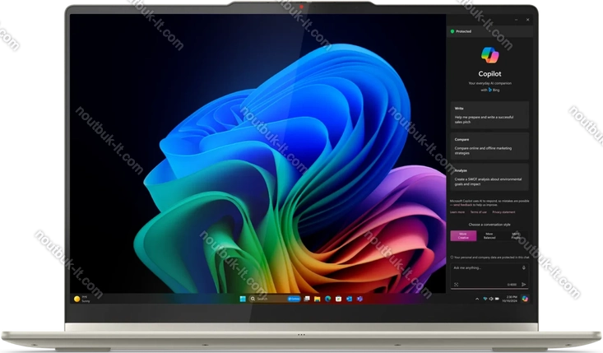
Task: Click the Copilot icon in the system tray
Action: click(x=524, y=299)
